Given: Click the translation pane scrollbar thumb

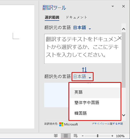Looking at the screenshot, I should click(x=123, y=60).
